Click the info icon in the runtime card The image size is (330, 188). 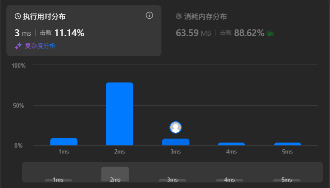[149, 15]
